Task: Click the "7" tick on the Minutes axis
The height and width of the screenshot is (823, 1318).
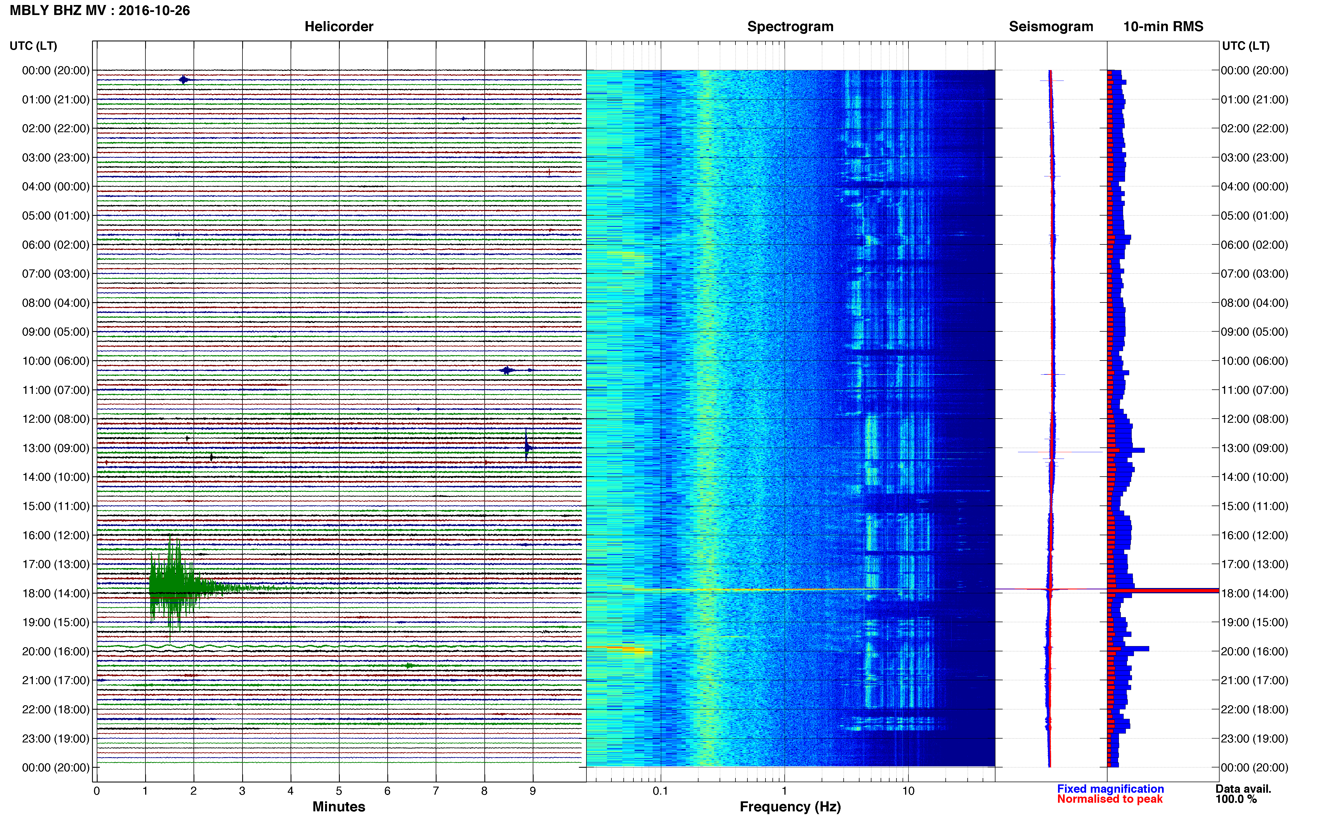Action: 436,791
